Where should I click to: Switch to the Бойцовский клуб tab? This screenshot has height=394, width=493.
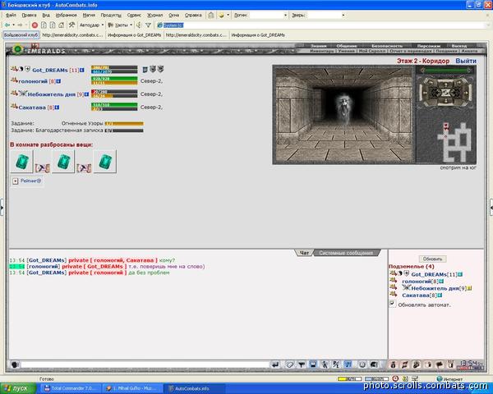pos(21,34)
